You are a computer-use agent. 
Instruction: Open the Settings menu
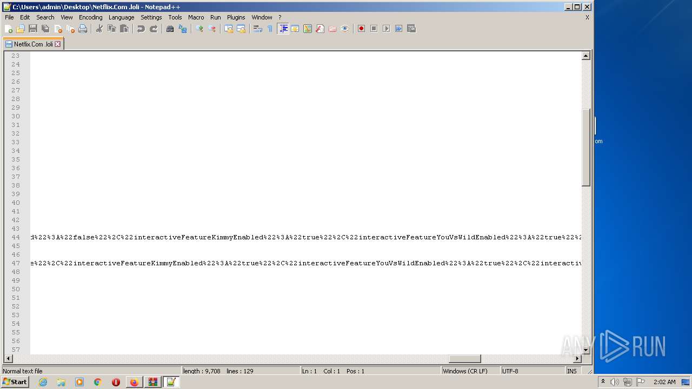151,17
